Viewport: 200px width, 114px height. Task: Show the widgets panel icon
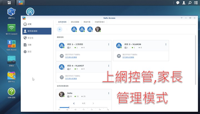(x=196, y=3)
